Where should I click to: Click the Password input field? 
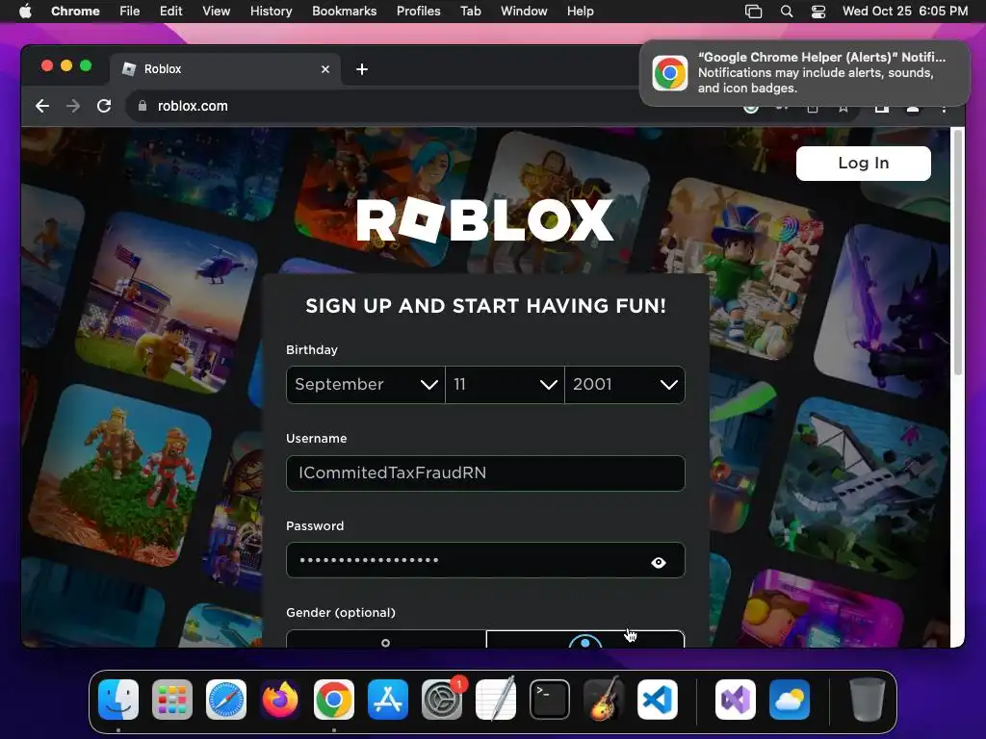point(485,561)
